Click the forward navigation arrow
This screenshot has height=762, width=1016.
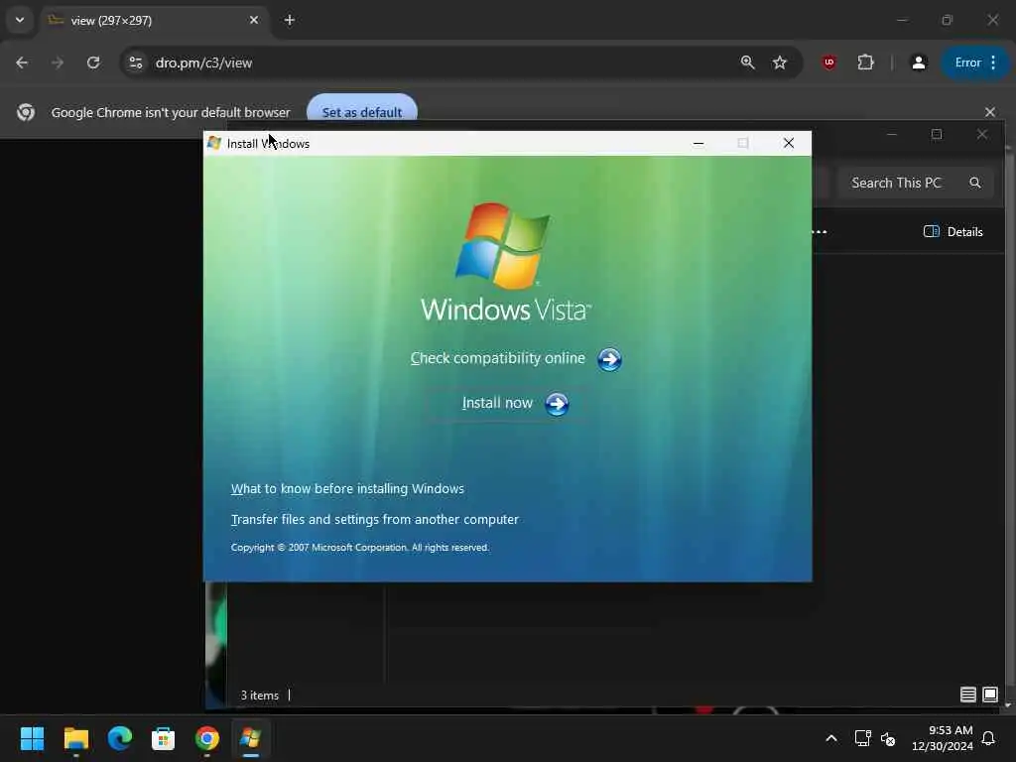58,63
